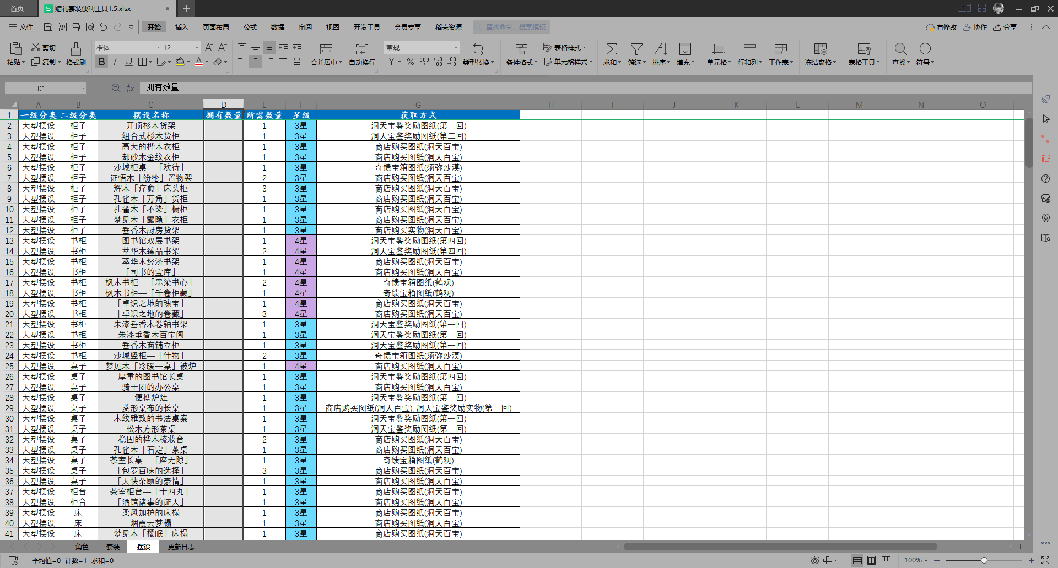Image resolution: width=1058 pixels, height=568 pixels.
Task: Click the font color red A swatch
Action: tap(199, 62)
